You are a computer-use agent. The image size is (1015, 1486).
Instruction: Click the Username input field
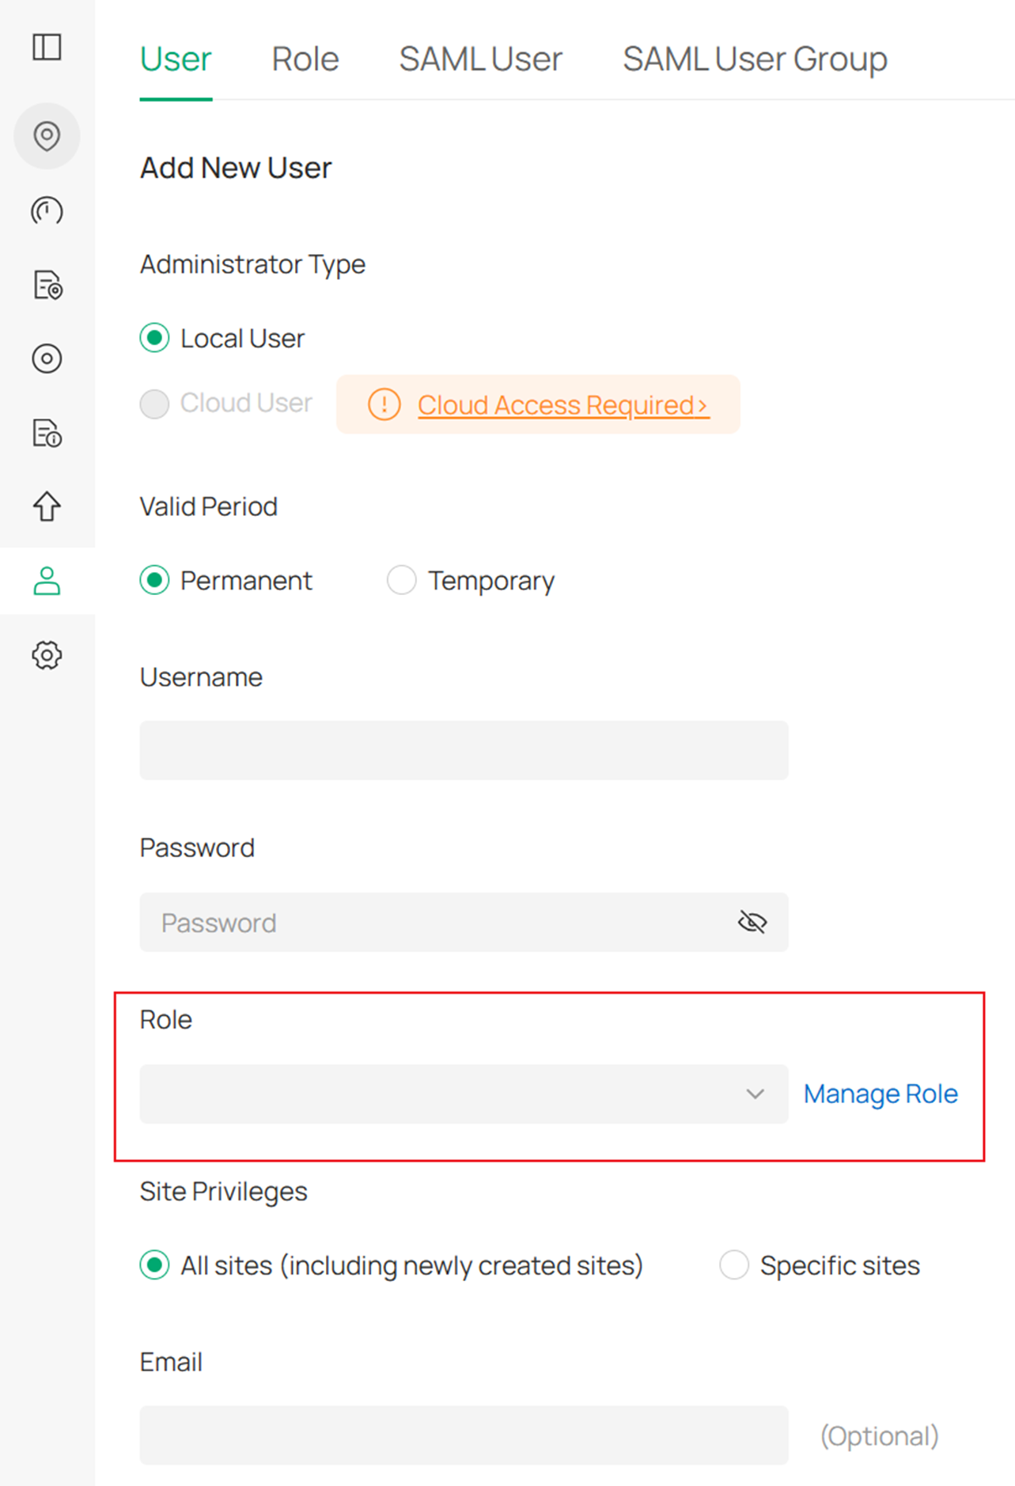click(x=464, y=750)
